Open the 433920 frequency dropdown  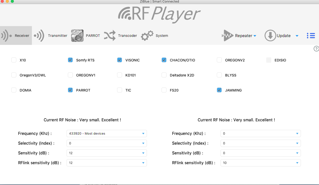(x=107, y=133)
